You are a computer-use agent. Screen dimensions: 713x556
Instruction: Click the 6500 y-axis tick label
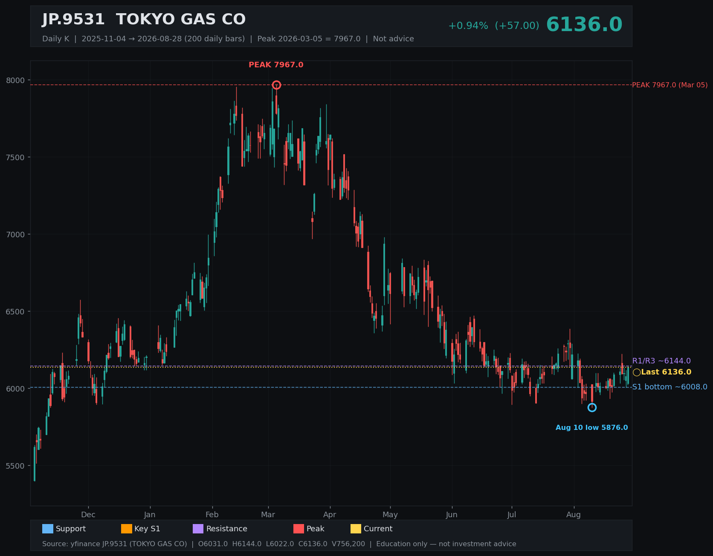point(16,311)
